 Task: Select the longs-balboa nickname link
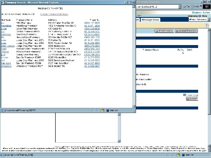tap(8, 46)
